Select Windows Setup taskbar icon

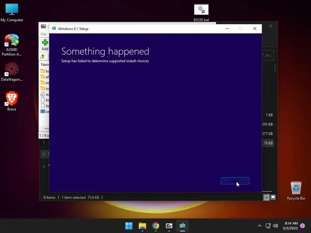click(x=183, y=226)
